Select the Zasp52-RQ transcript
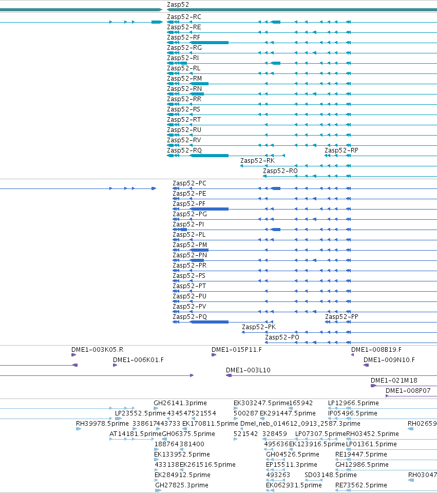This screenshot has width=437, height=493. tap(184, 150)
